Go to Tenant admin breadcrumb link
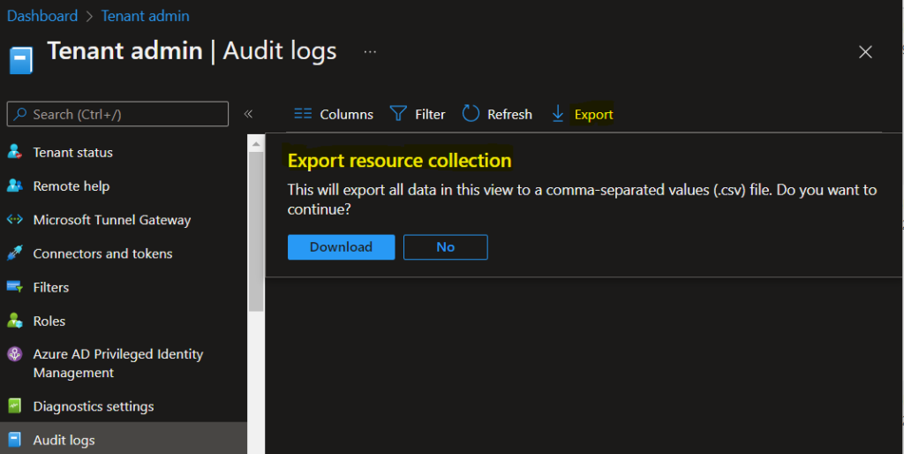Image resolution: width=904 pixels, height=454 pixels. pyautogui.click(x=146, y=16)
